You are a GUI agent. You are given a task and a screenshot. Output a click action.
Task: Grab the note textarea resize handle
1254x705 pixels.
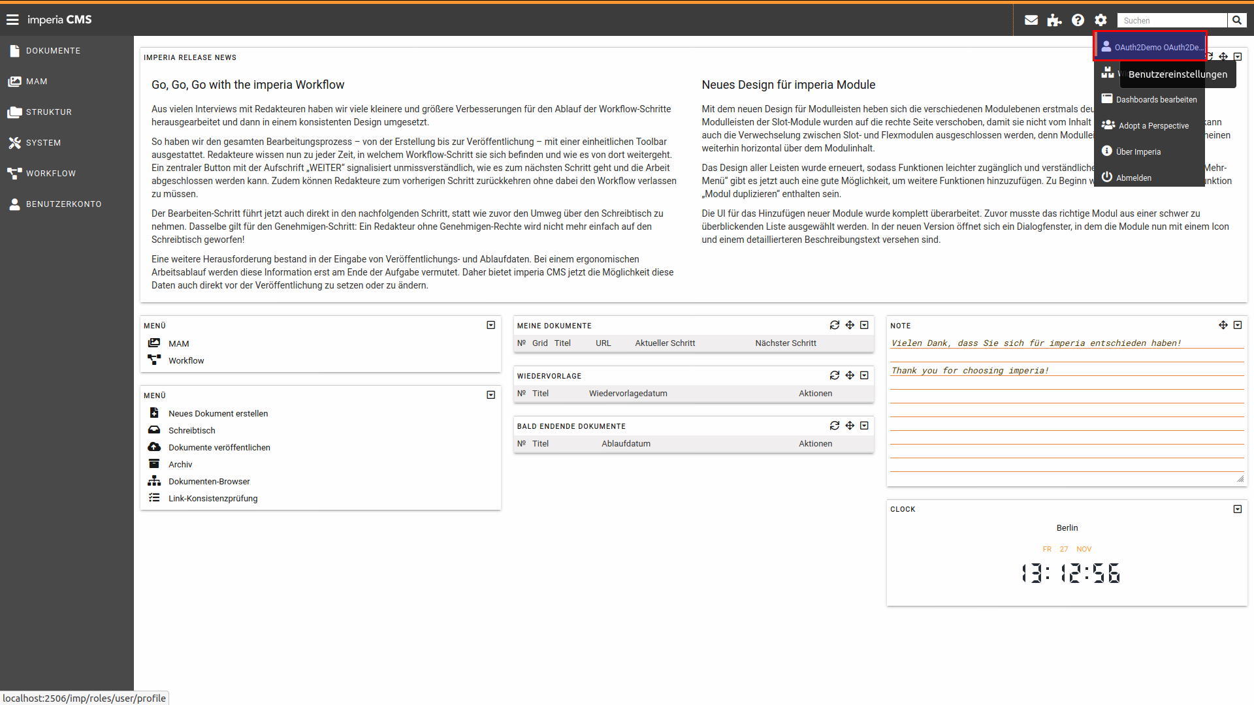pos(1240,480)
